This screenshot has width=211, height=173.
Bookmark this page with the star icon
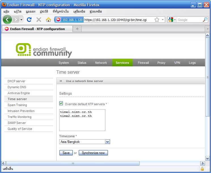pyautogui.click(x=157, y=20)
